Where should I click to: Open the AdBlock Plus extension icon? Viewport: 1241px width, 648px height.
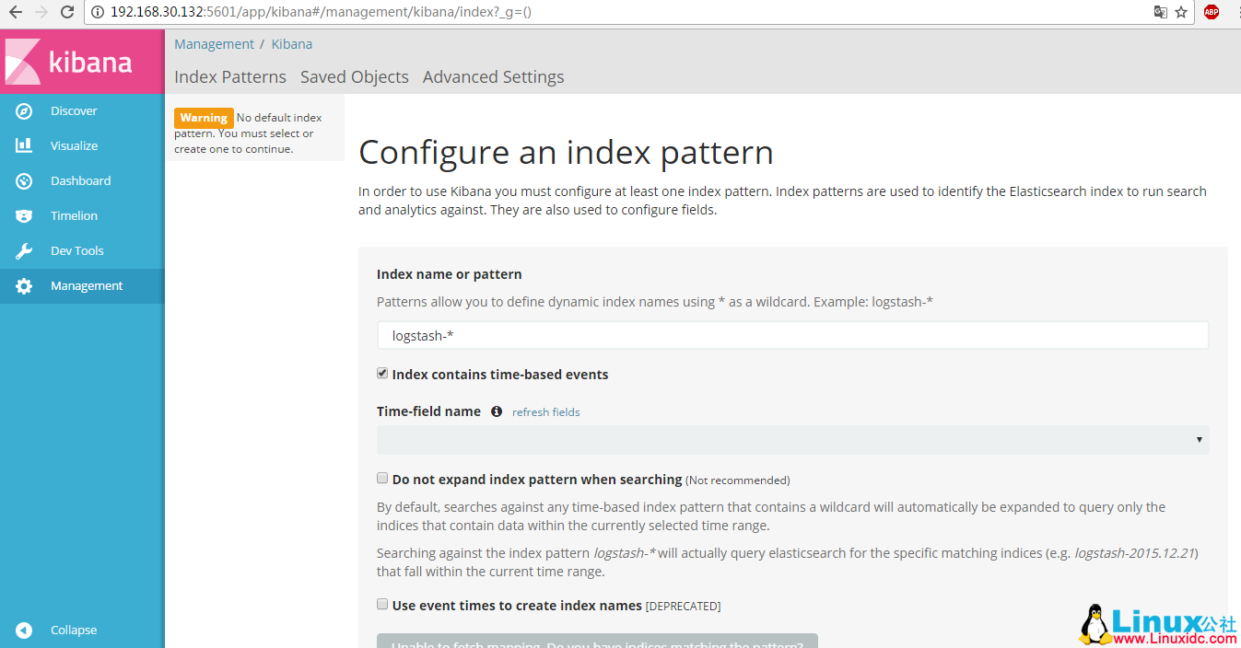(1211, 12)
